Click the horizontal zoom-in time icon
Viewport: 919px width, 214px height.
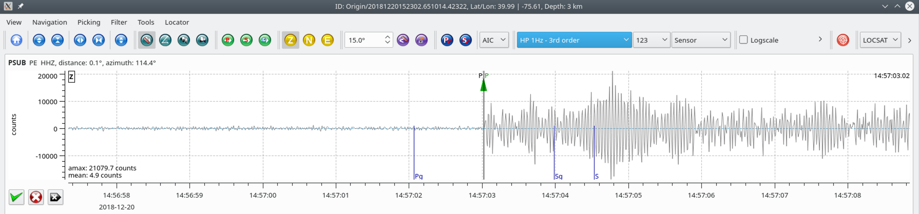click(80, 40)
